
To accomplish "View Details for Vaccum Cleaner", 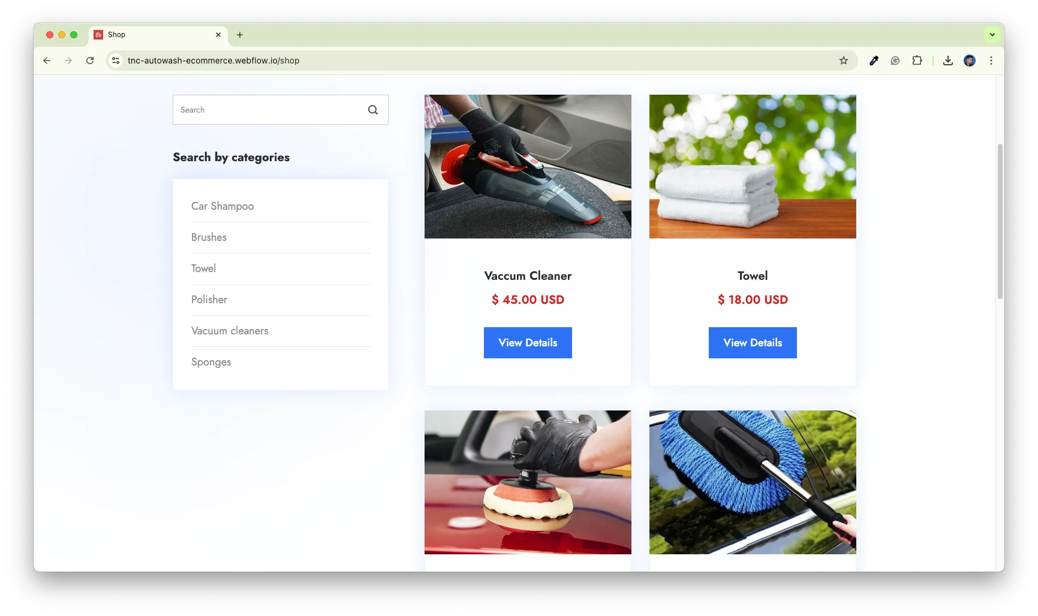I will (528, 343).
